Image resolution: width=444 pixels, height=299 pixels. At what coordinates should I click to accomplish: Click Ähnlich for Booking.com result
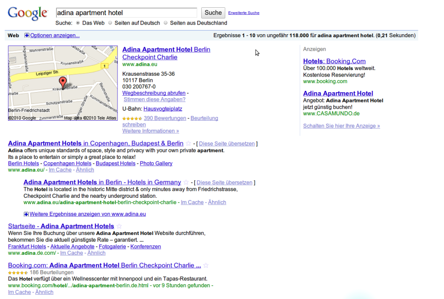tap(44, 292)
